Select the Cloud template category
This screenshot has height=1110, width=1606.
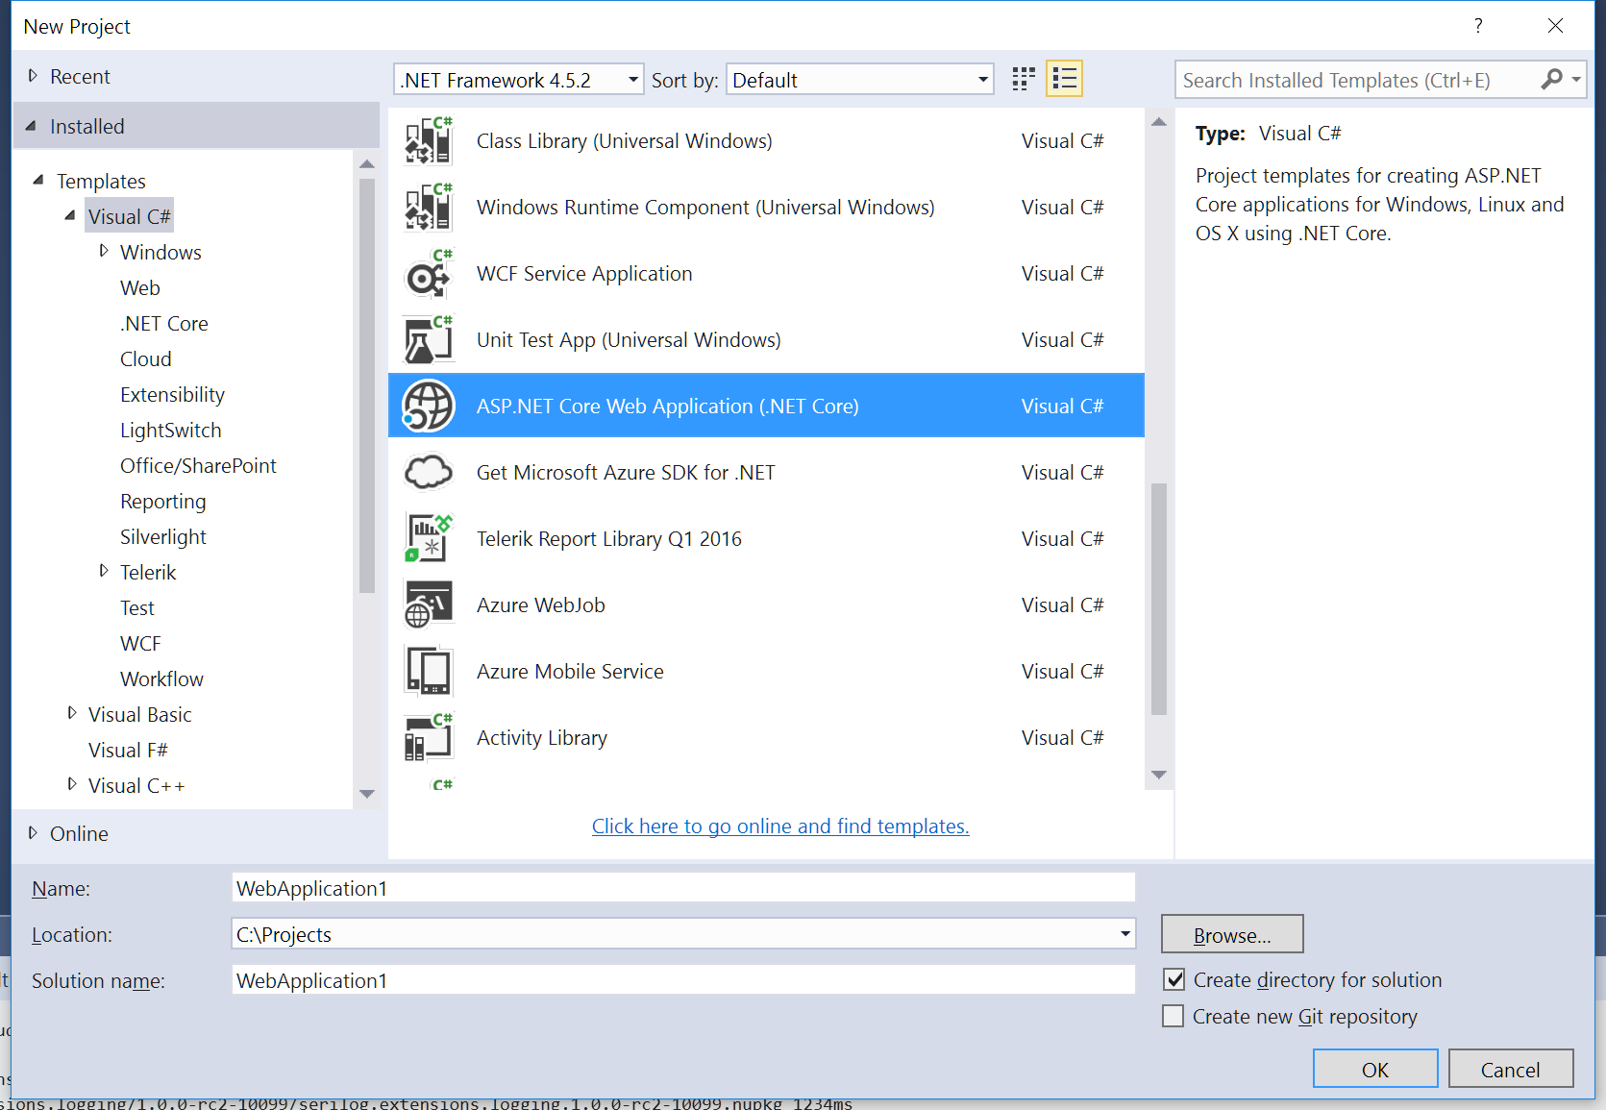click(x=146, y=359)
